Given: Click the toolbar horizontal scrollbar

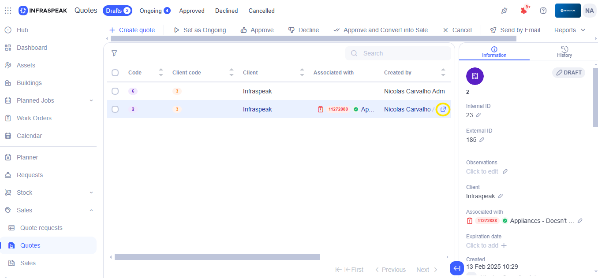Looking at the screenshot, I should tap(313, 39).
